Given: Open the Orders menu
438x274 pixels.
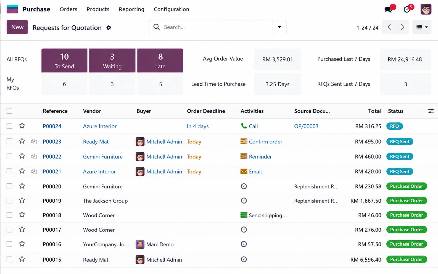Looking at the screenshot, I should click(68, 9).
